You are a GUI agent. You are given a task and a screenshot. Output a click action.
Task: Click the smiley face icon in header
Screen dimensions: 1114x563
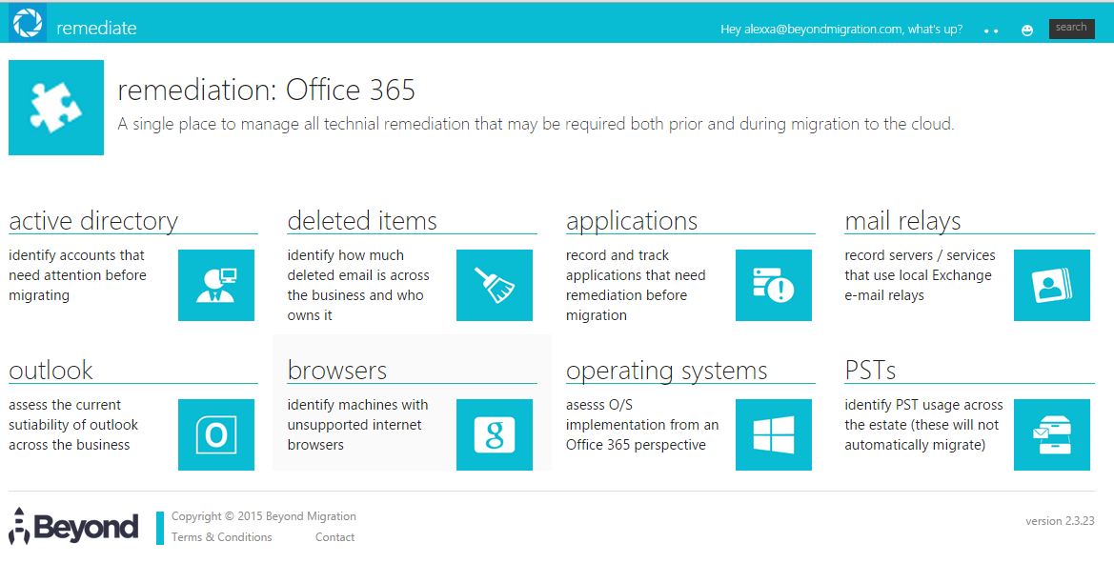(1027, 30)
